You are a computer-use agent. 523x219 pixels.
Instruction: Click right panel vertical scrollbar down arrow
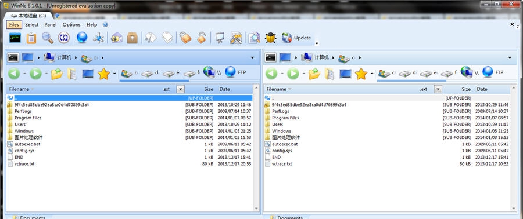(x=514, y=209)
